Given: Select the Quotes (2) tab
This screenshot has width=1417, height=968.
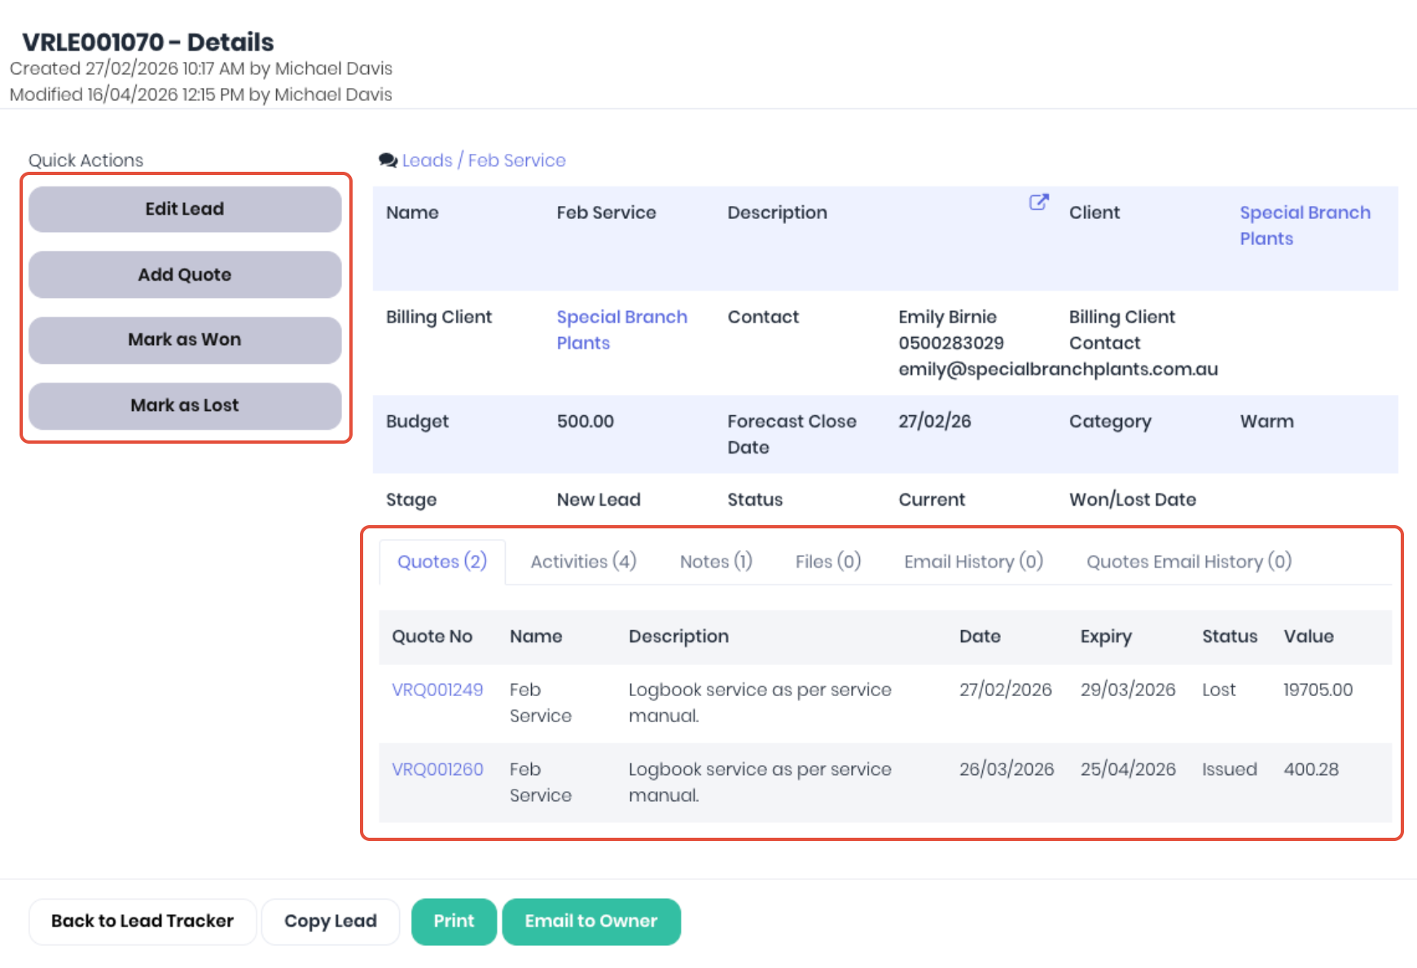Looking at the screenshot, I should [442, 562].
